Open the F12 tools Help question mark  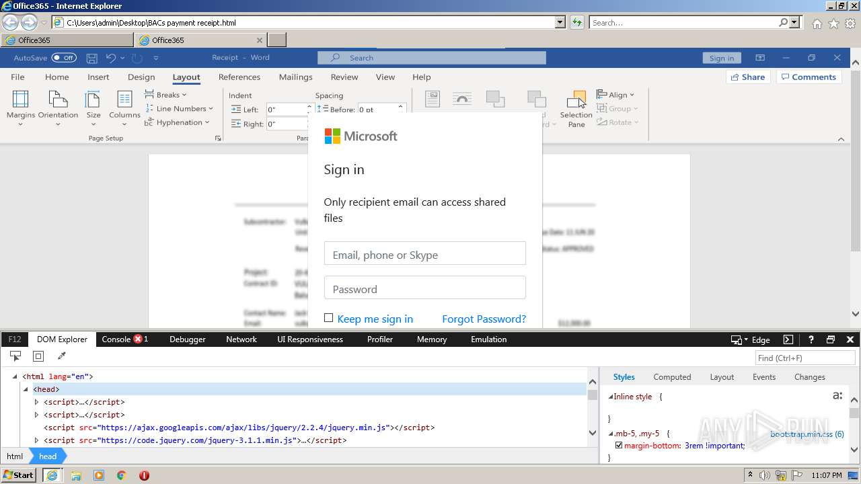tap(811, 339)
